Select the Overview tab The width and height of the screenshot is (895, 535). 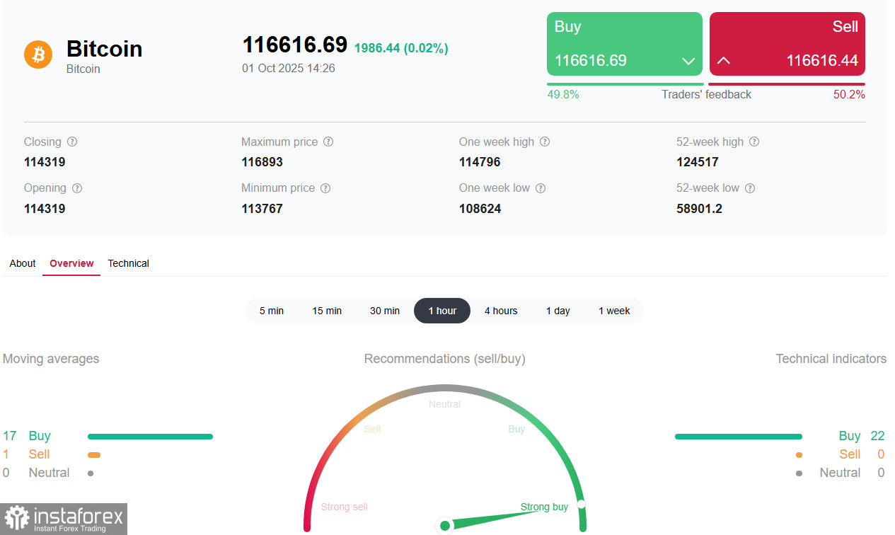tap(71, 263)
